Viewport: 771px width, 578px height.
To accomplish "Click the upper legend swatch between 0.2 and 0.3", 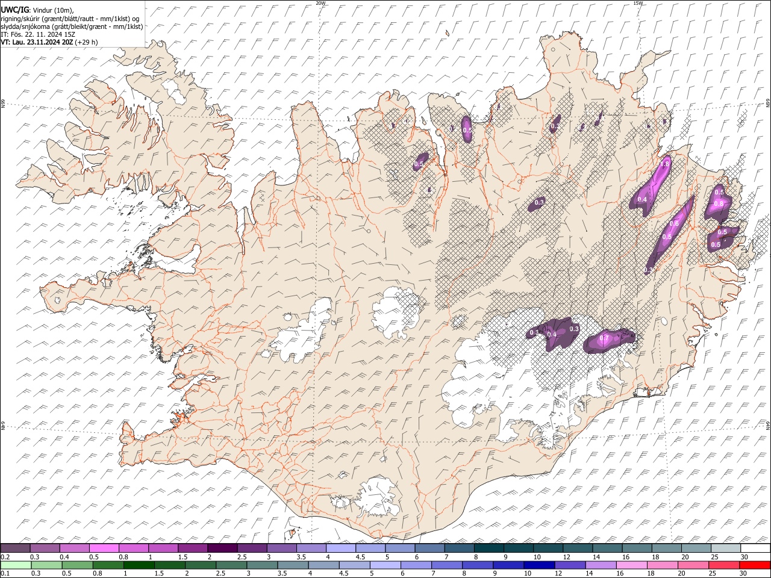I will 15,548.
